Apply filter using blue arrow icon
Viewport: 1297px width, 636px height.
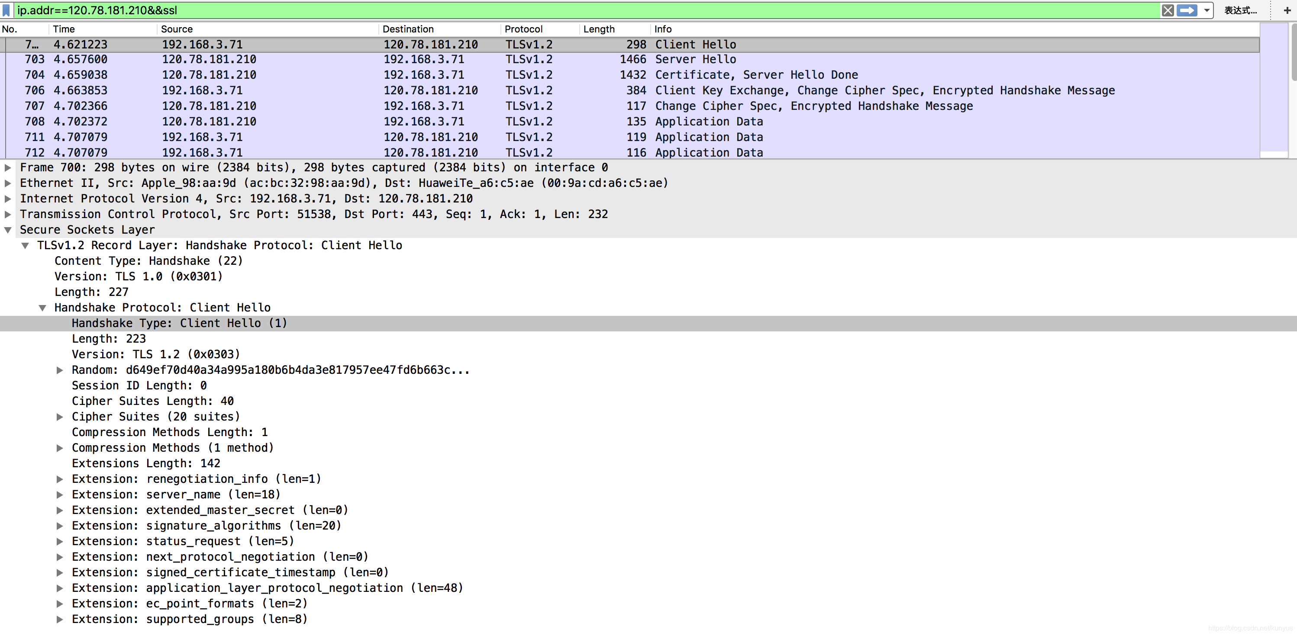(1187, 10)
